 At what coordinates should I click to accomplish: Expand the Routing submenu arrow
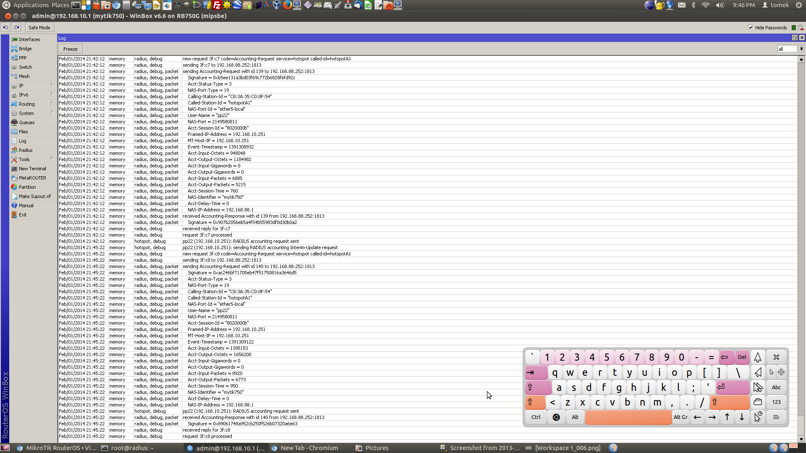click(52, 104)
